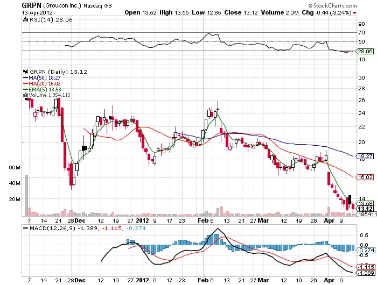The height and width of the screenshot is (285, 377).
Task: Click the date 13-Apr-2012 in header
Action: 37,12
